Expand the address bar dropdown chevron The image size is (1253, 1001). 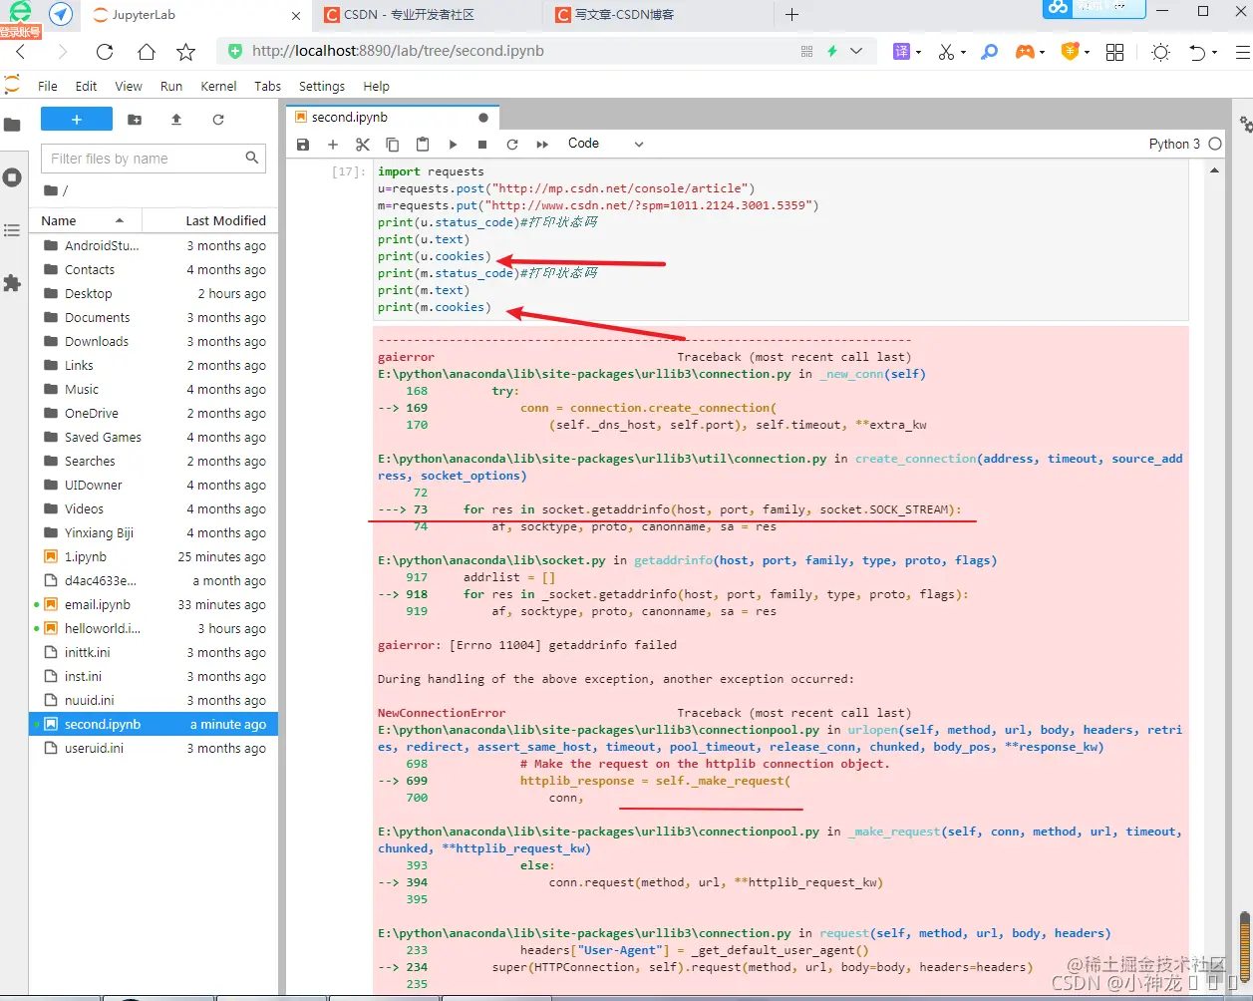tap(856, 51)
